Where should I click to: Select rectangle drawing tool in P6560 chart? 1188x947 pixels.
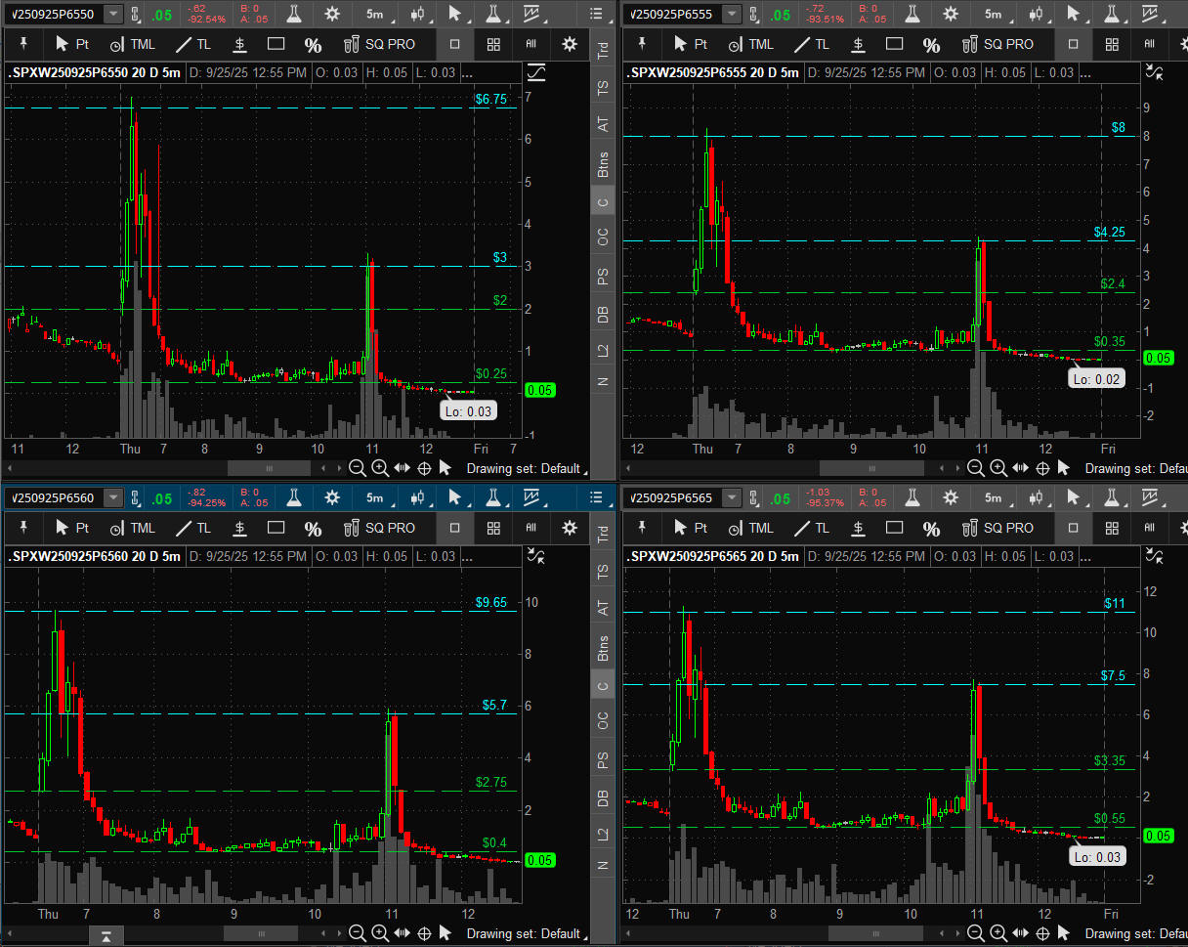click(276, 528)
